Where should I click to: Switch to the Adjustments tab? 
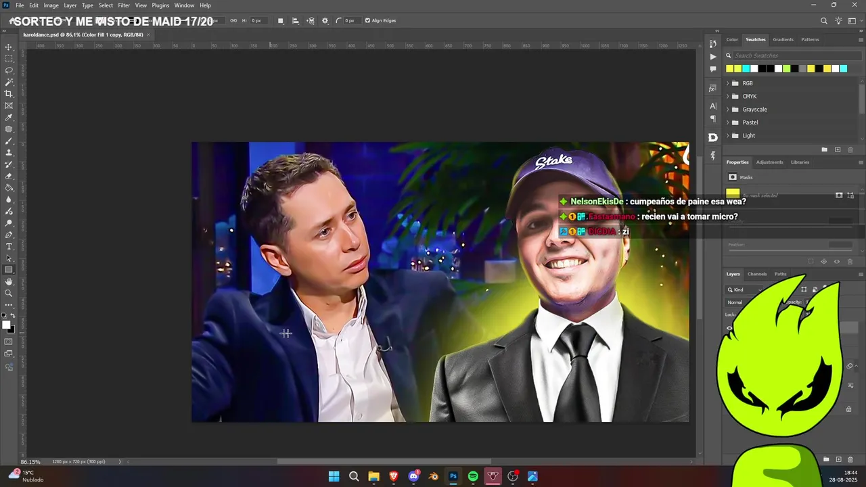click(769, 162)
